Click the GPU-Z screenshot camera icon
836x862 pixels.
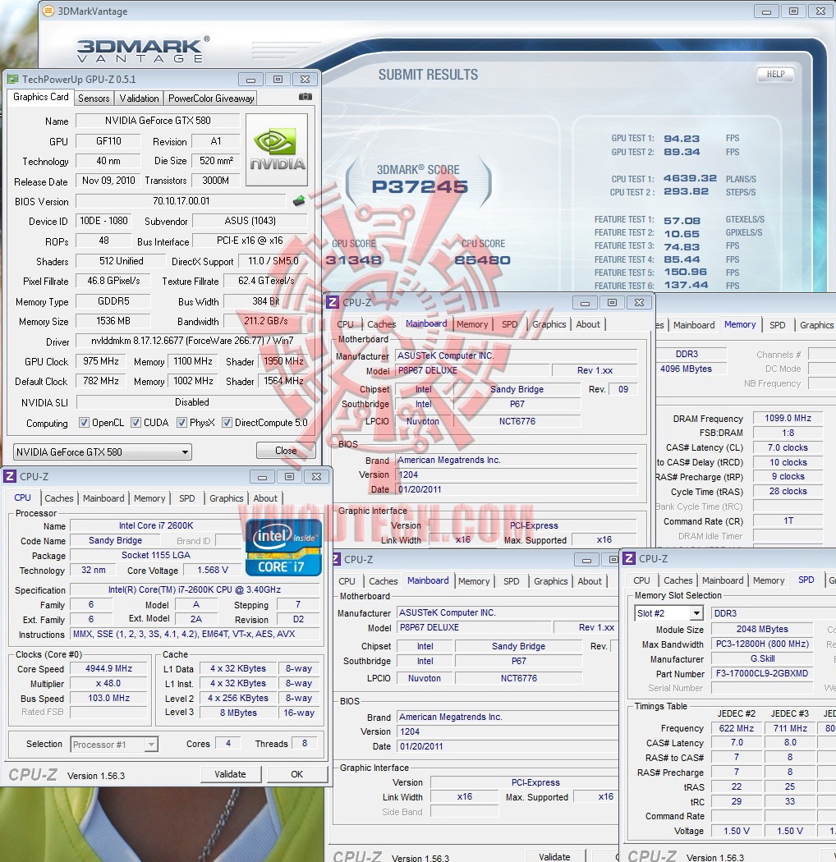tap(305, 97)
